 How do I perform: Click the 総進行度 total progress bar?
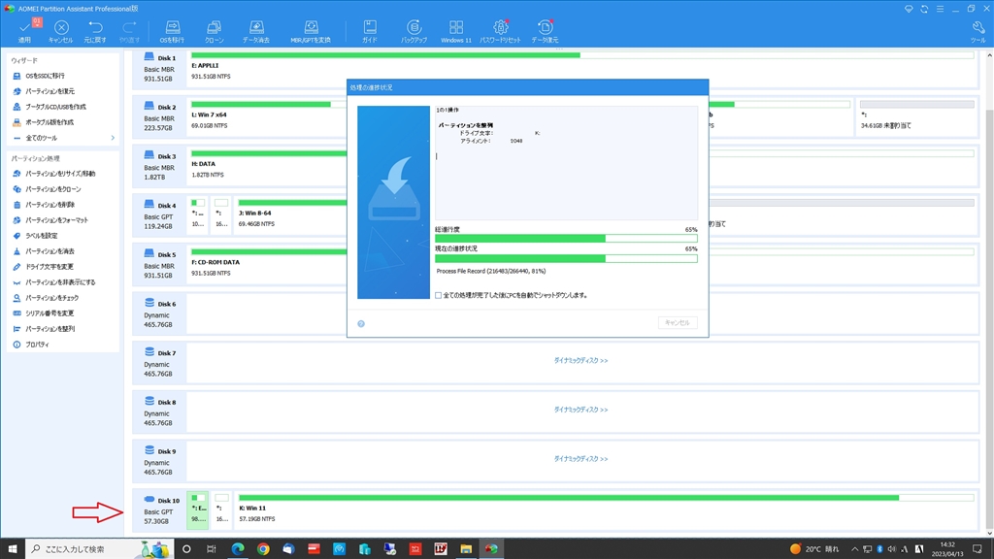pyautogui.click(x=566, y=239)
